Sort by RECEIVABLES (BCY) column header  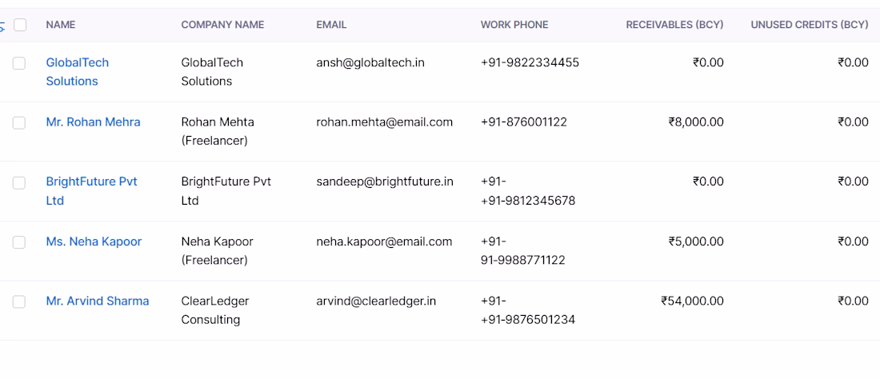674,25
